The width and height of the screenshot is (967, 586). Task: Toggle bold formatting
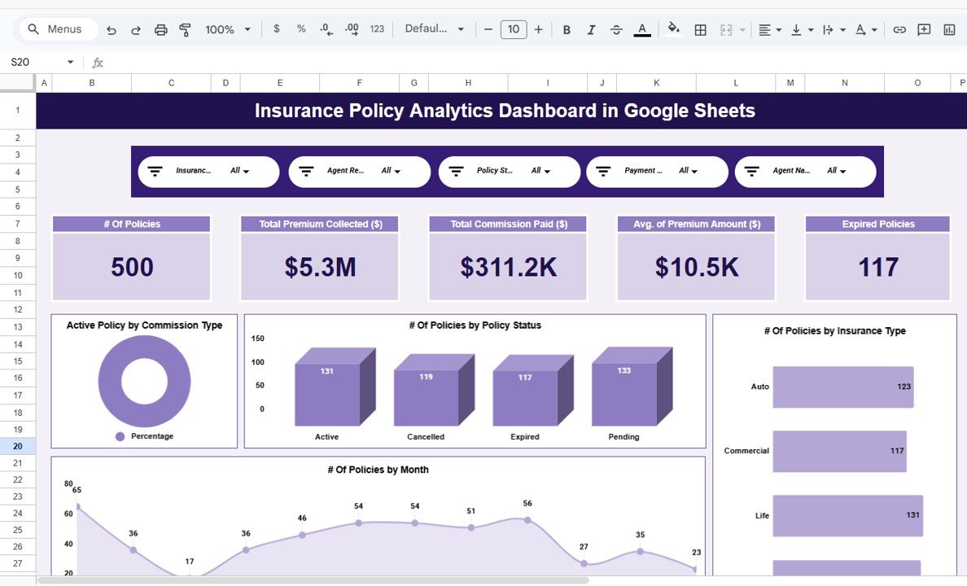pos(567,28)
